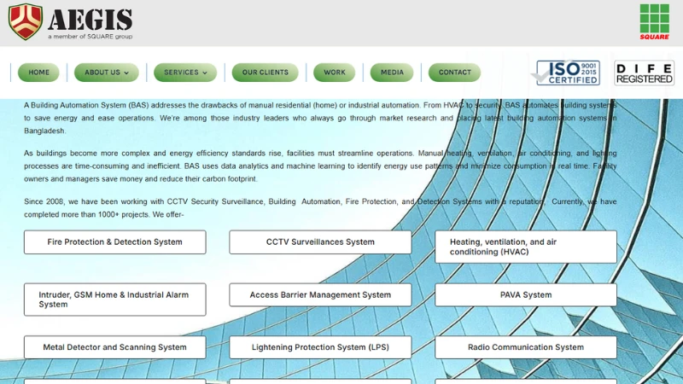Click 'a member of SQUARE group' tagline
The height and width of the screenshot is (384, 683).
(90, 37)
